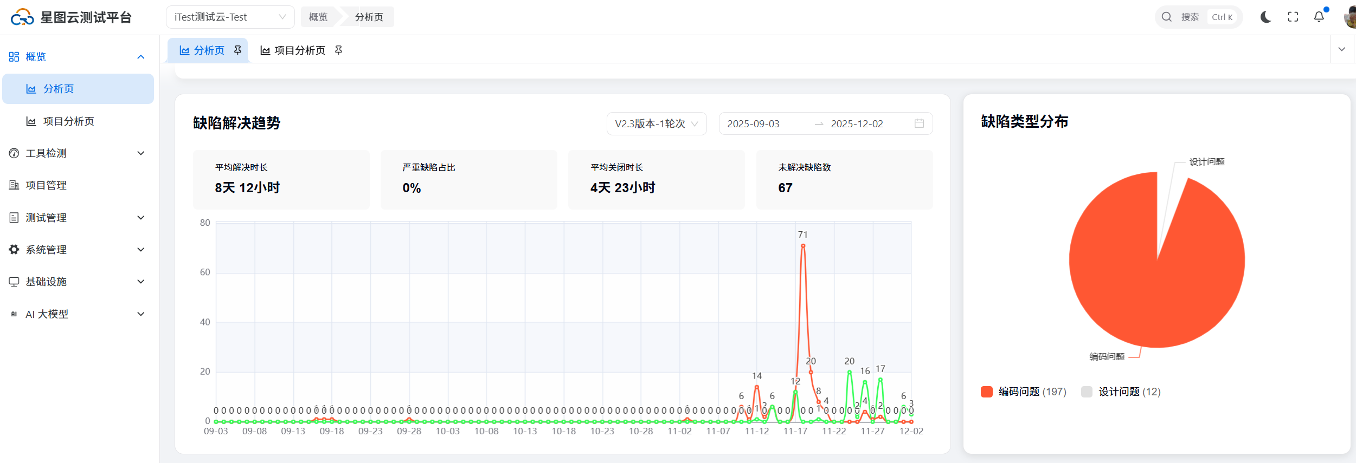This screenshot has width=1356, height=463.
Task: Toggle 设计问题 legend in pie chart
Action: pos(1121,392)
